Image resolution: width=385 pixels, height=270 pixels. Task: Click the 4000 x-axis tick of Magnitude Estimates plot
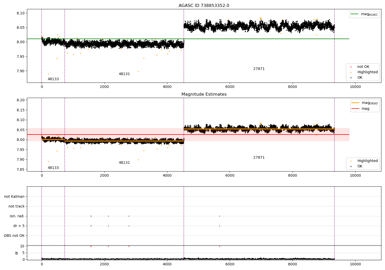point(167,176)
